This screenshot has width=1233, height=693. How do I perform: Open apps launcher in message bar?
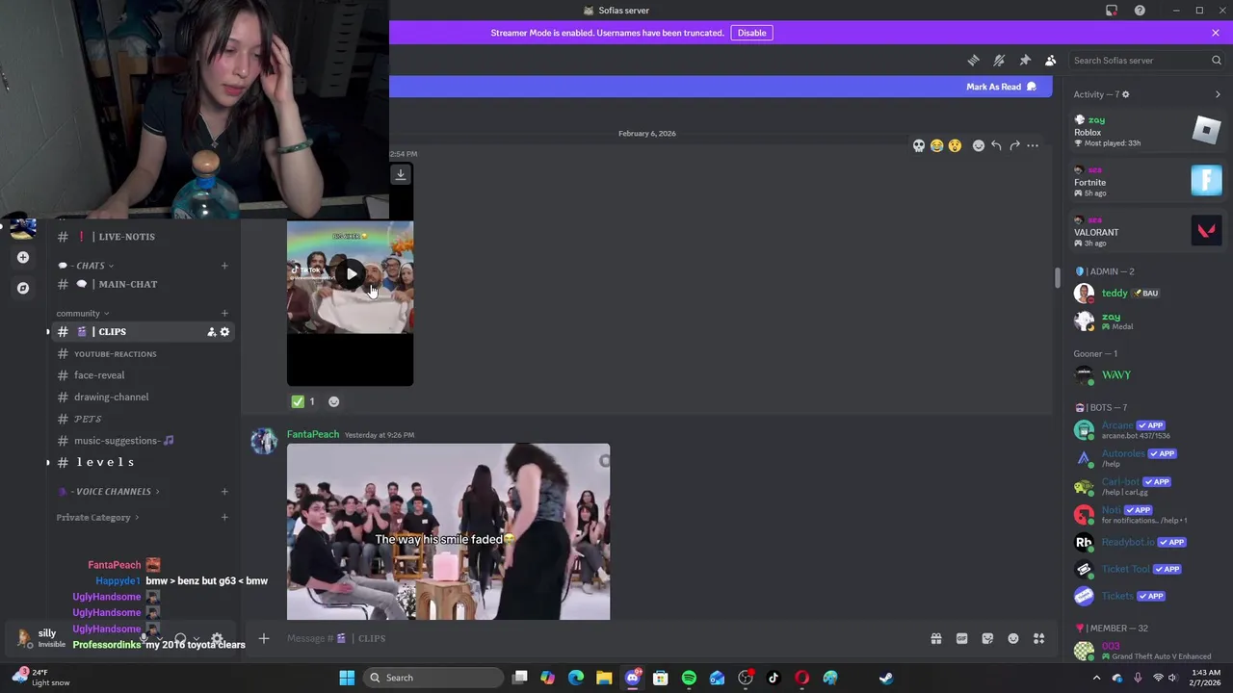[1039, 638]
